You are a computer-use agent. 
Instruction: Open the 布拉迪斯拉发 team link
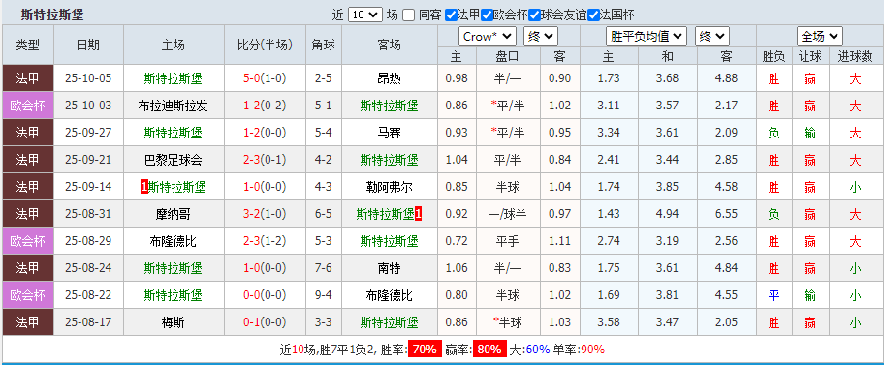point(174,106)
